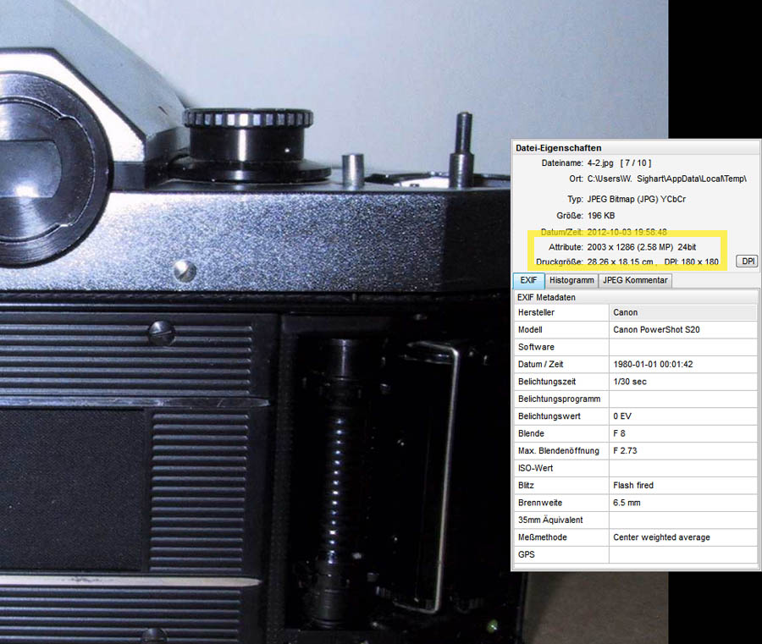
Task: Click the Blende F 8 value
Action: (x=620, y=433)
